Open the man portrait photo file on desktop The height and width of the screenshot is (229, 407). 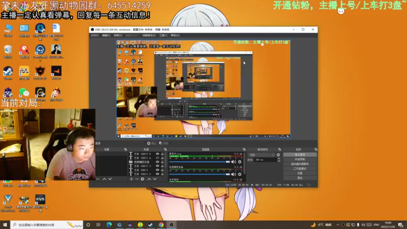56,51
